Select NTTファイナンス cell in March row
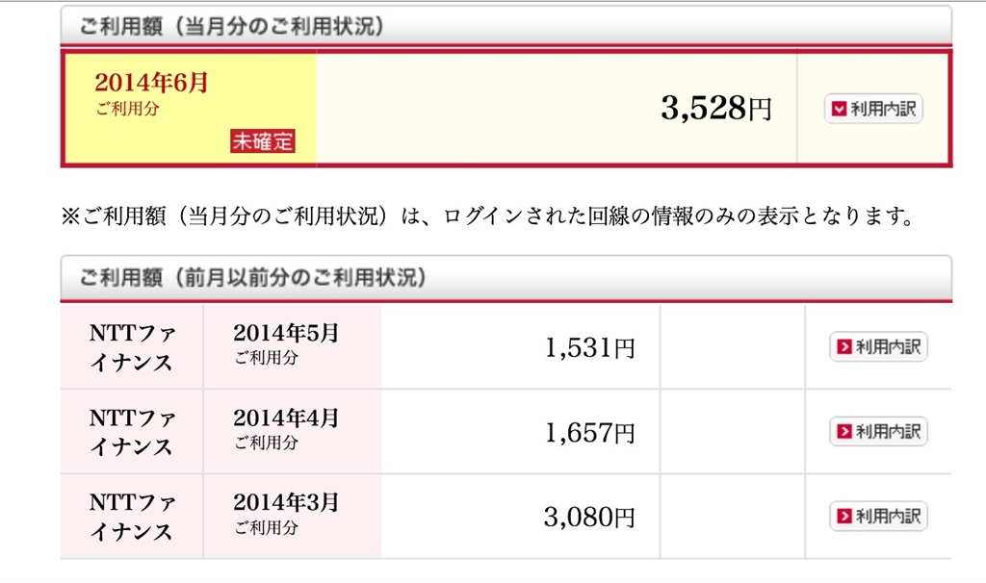Image resolution: width=986 pixels, height=583 pixels. pos(131,517)
